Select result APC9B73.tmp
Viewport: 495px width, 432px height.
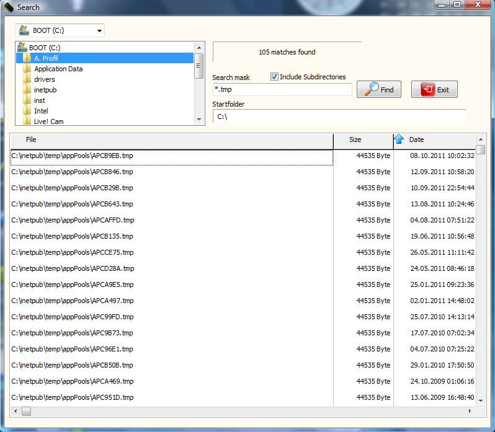(172, 333)
